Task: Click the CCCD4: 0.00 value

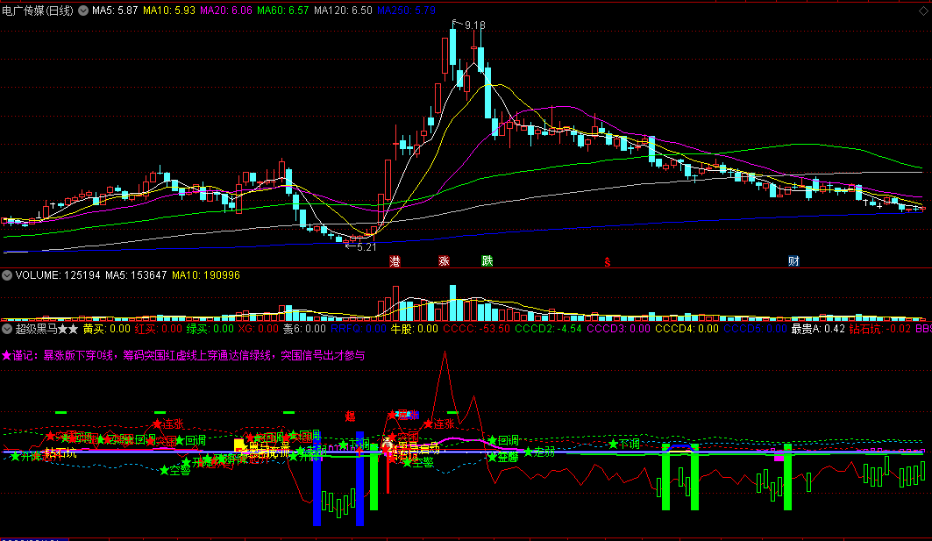Action: (687, 329)
